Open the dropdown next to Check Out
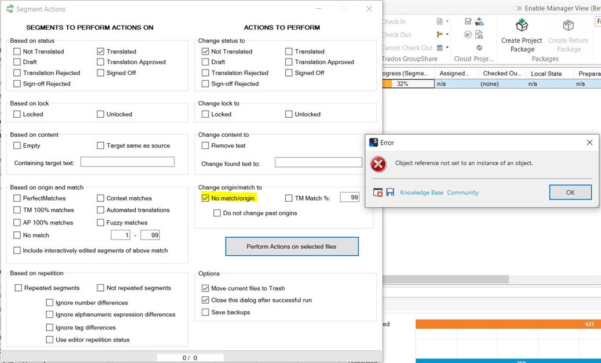The image size is (601, 363). pos(446,35)
